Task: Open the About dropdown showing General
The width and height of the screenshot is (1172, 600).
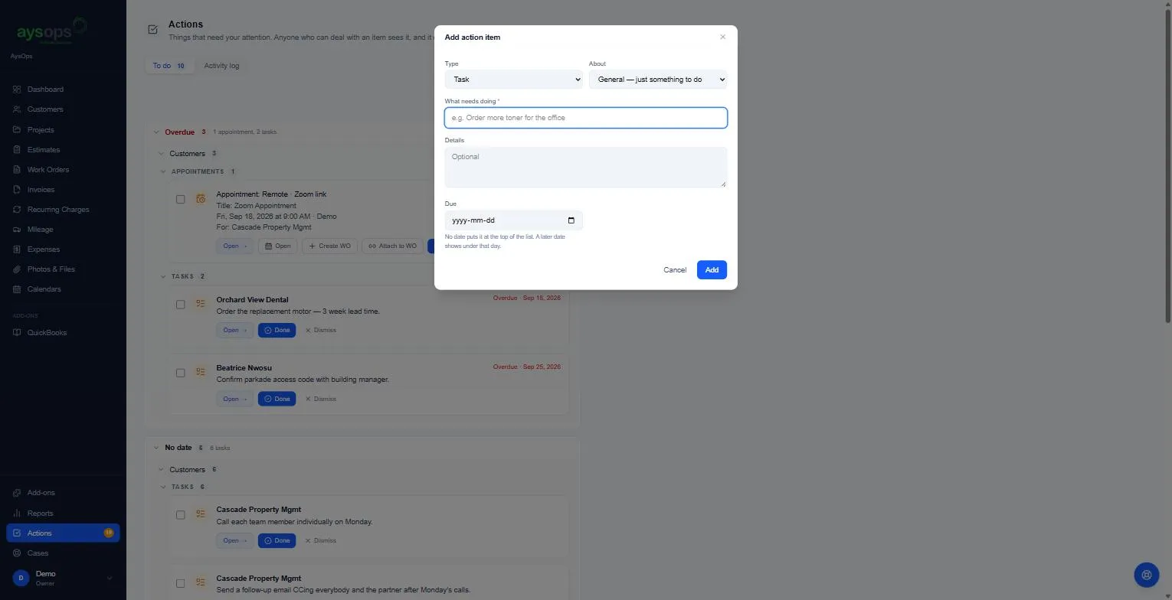Action: click(658, 80)
